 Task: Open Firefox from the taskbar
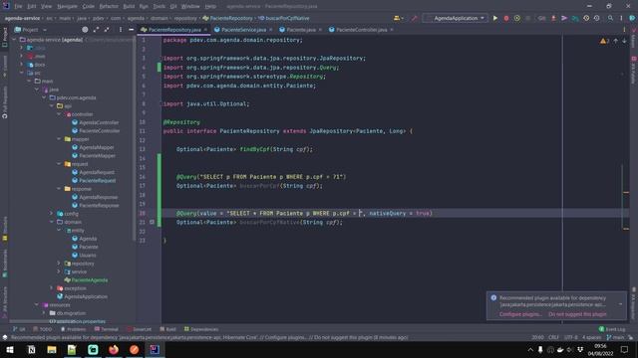114,349
